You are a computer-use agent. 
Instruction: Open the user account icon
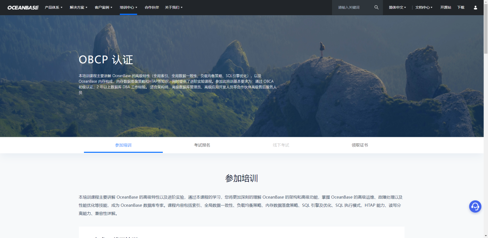476,8
